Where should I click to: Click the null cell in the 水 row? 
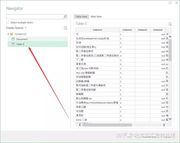point(158,34)
